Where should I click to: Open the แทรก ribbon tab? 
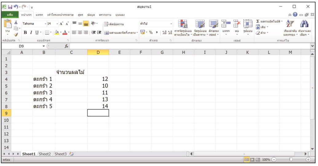(39, 15)
